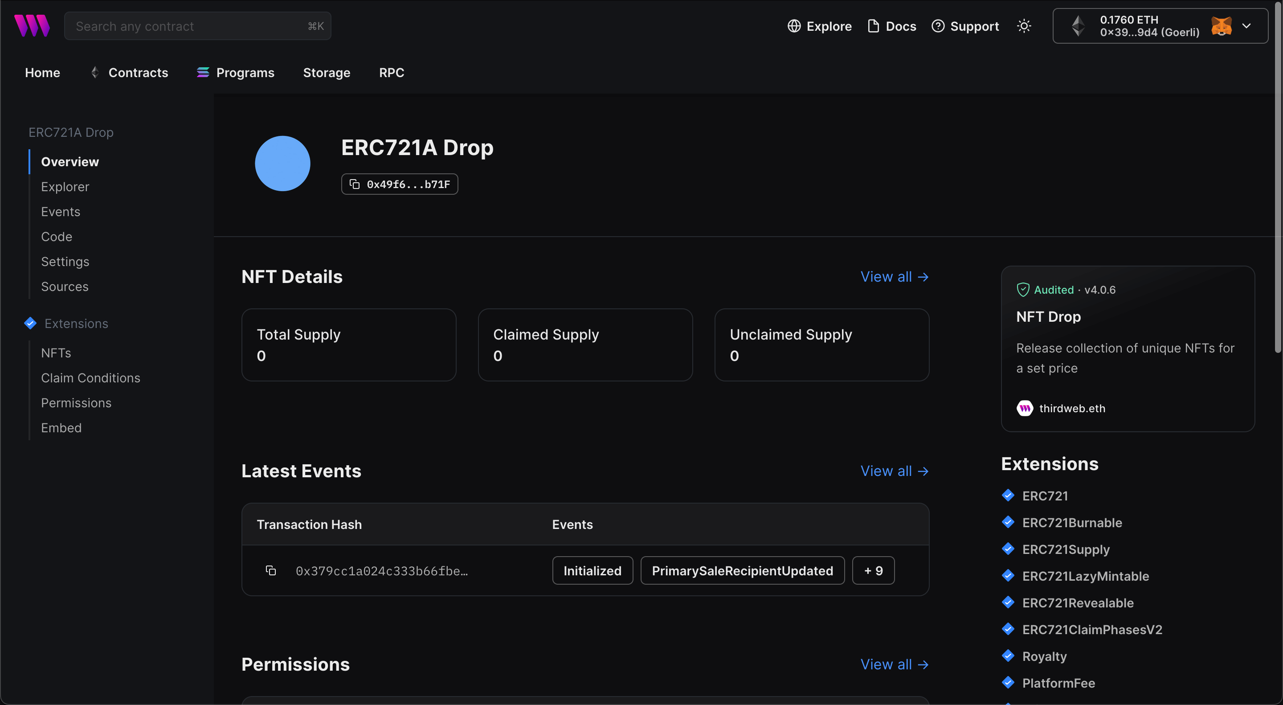Open the wallet account dropdown chevron

tap(1247, 26)
